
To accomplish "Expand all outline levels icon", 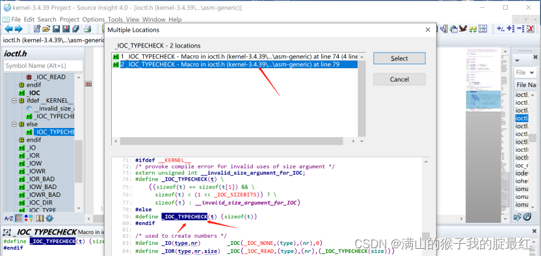I will [511, 29].
